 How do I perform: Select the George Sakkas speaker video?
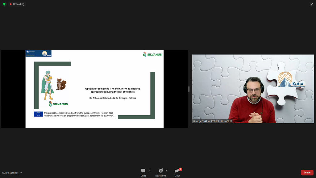coord(253,93)
